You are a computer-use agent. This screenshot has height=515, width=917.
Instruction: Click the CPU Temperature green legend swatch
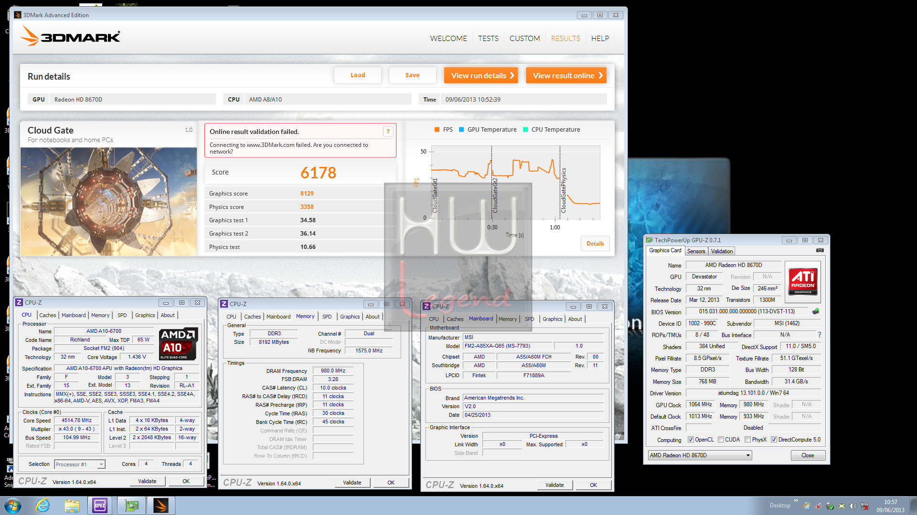[525, 130]
